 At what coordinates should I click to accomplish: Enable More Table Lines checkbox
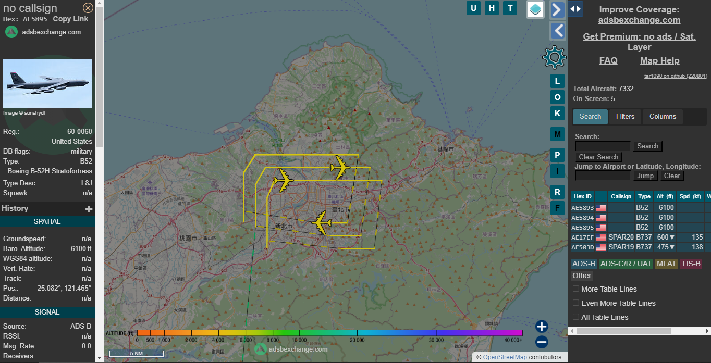click(576, 289)
